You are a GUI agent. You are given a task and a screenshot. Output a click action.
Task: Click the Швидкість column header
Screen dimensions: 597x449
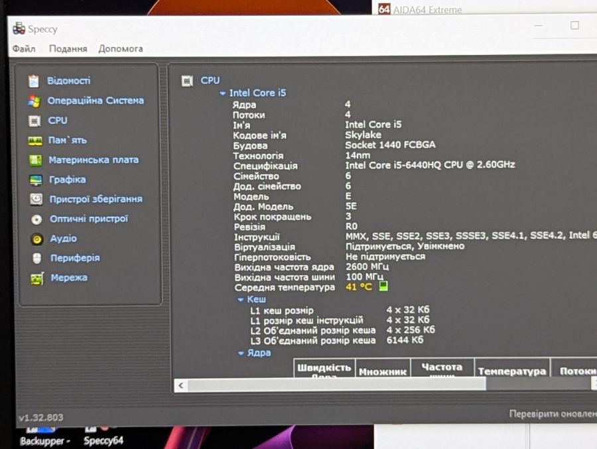(x=324, y=368)
